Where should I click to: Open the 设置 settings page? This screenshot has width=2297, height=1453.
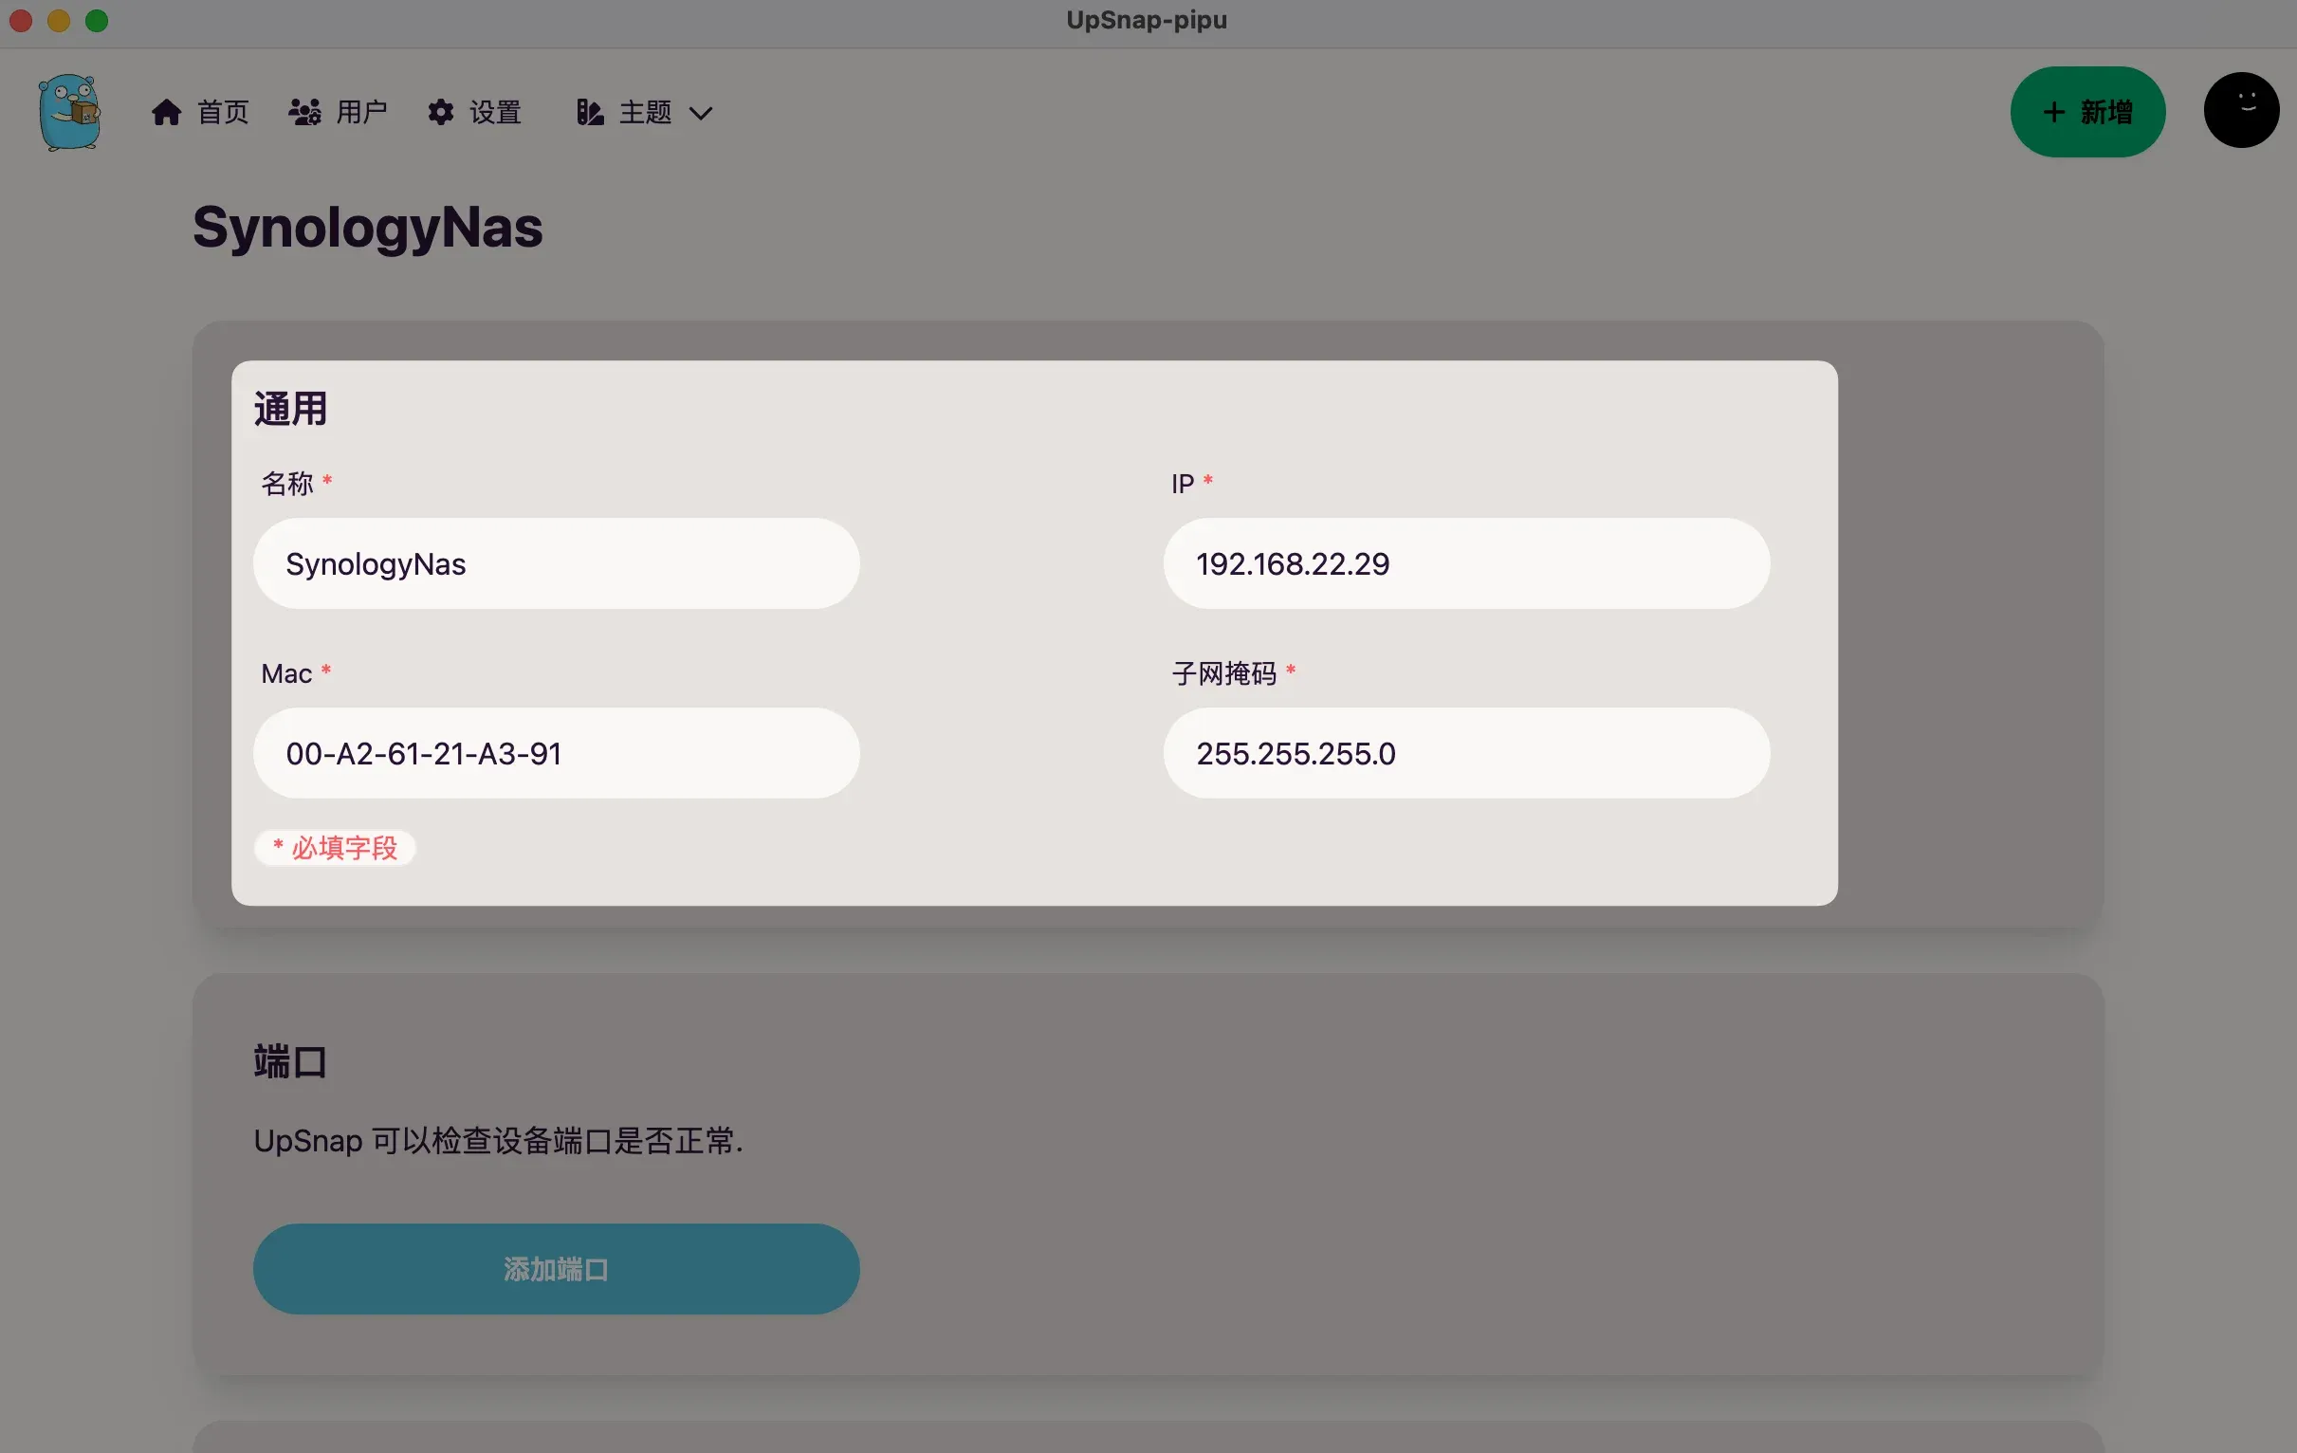point(474,113)
